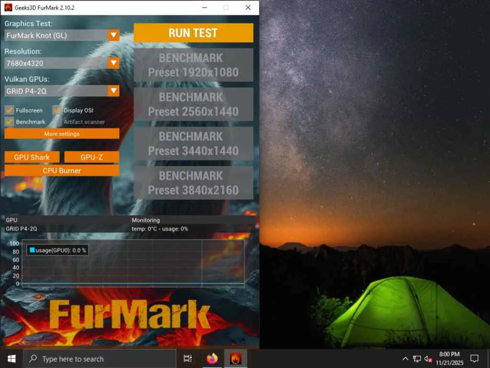
Task: Click the FurMark taskbar icon
Action: coord(235,358)
